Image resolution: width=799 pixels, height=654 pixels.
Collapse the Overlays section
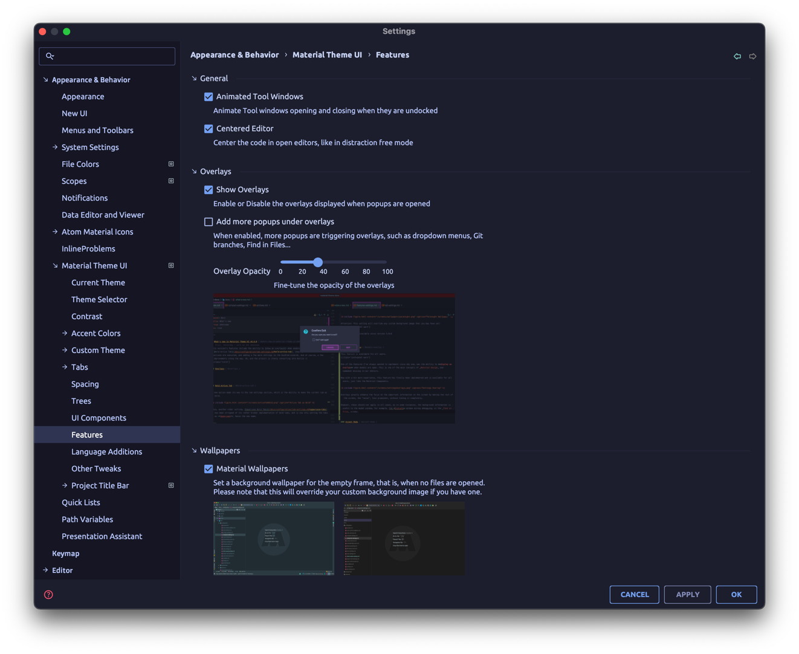(x=193, y=171)
